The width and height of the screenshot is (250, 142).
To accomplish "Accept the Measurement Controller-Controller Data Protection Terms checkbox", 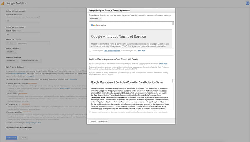I will [x=90, y=112].
